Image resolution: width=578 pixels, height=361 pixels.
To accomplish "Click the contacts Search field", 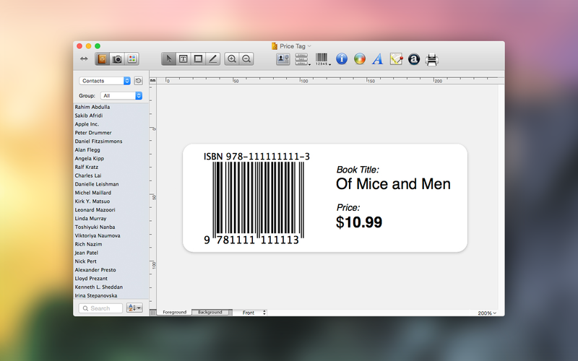I will click(101, 308).
